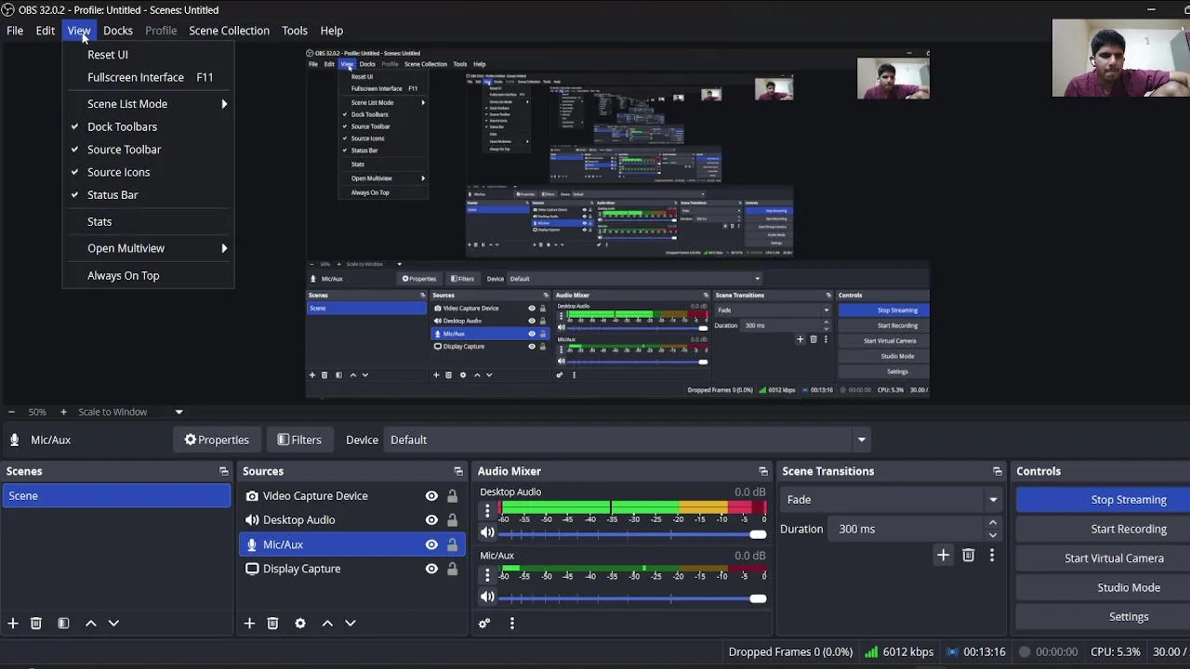
Task: Lock the Desktop Audio source
Action: point(452,520)
